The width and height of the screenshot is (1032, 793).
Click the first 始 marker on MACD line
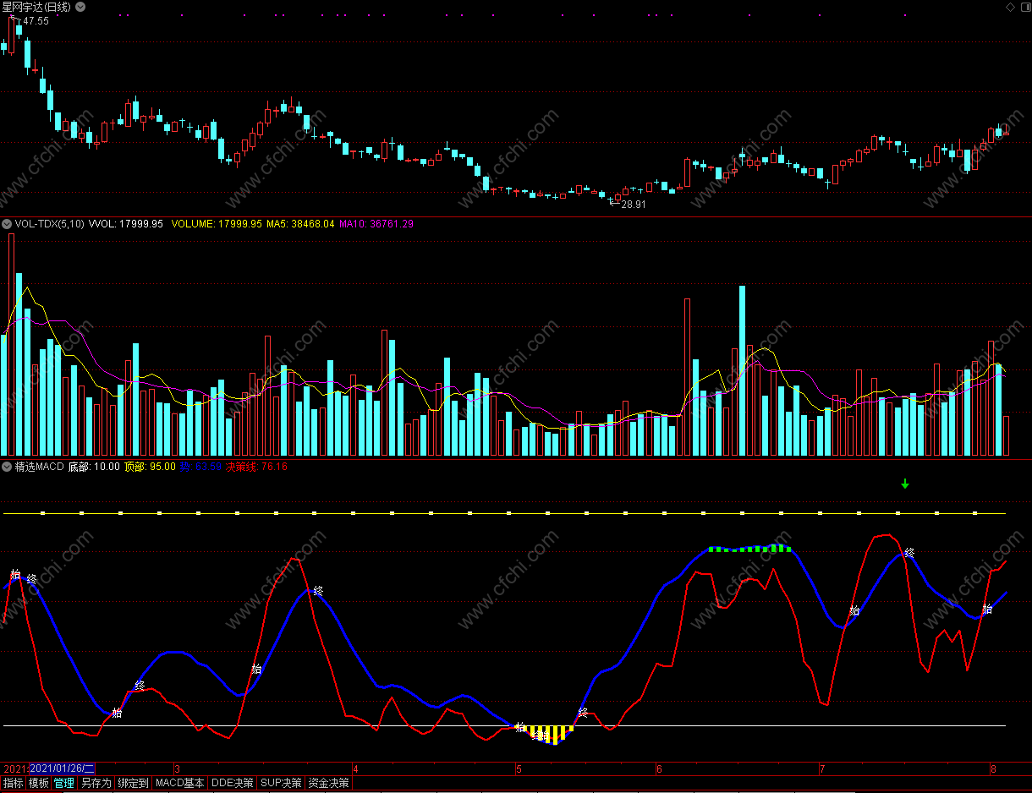tap(15, 574)
